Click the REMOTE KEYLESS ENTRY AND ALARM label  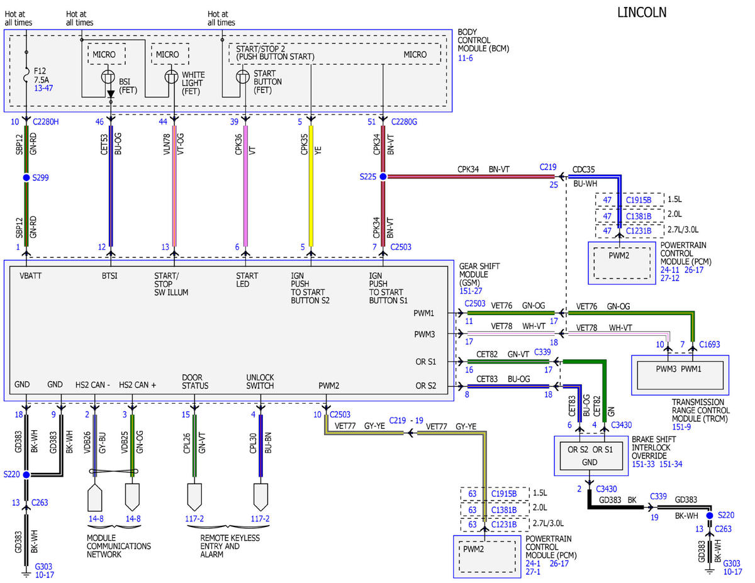click(x=230, y=546)
